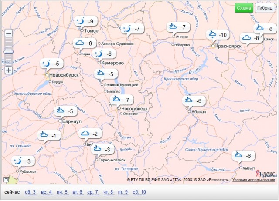Select forecast for ср, 7

coord(92,192)
